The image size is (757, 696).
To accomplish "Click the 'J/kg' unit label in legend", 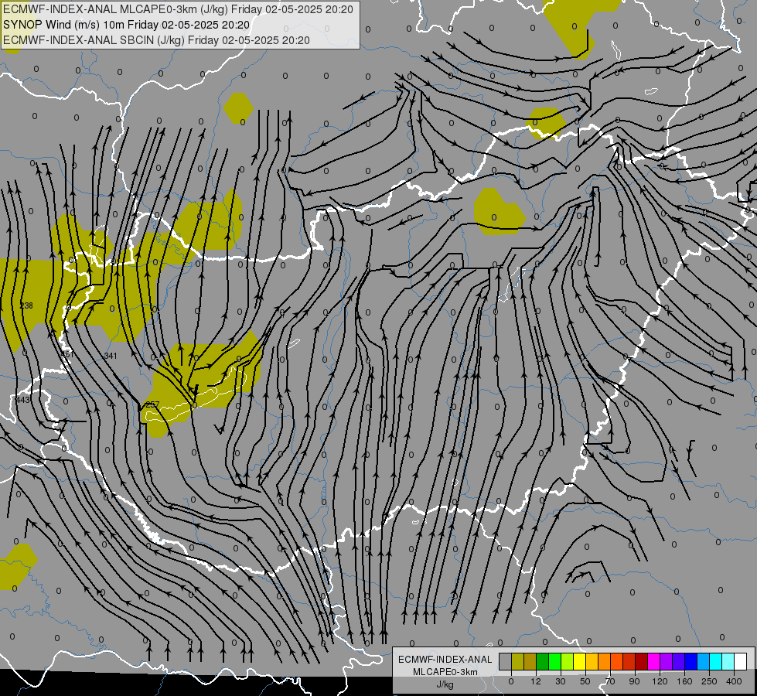I will (x=445, y=684).
